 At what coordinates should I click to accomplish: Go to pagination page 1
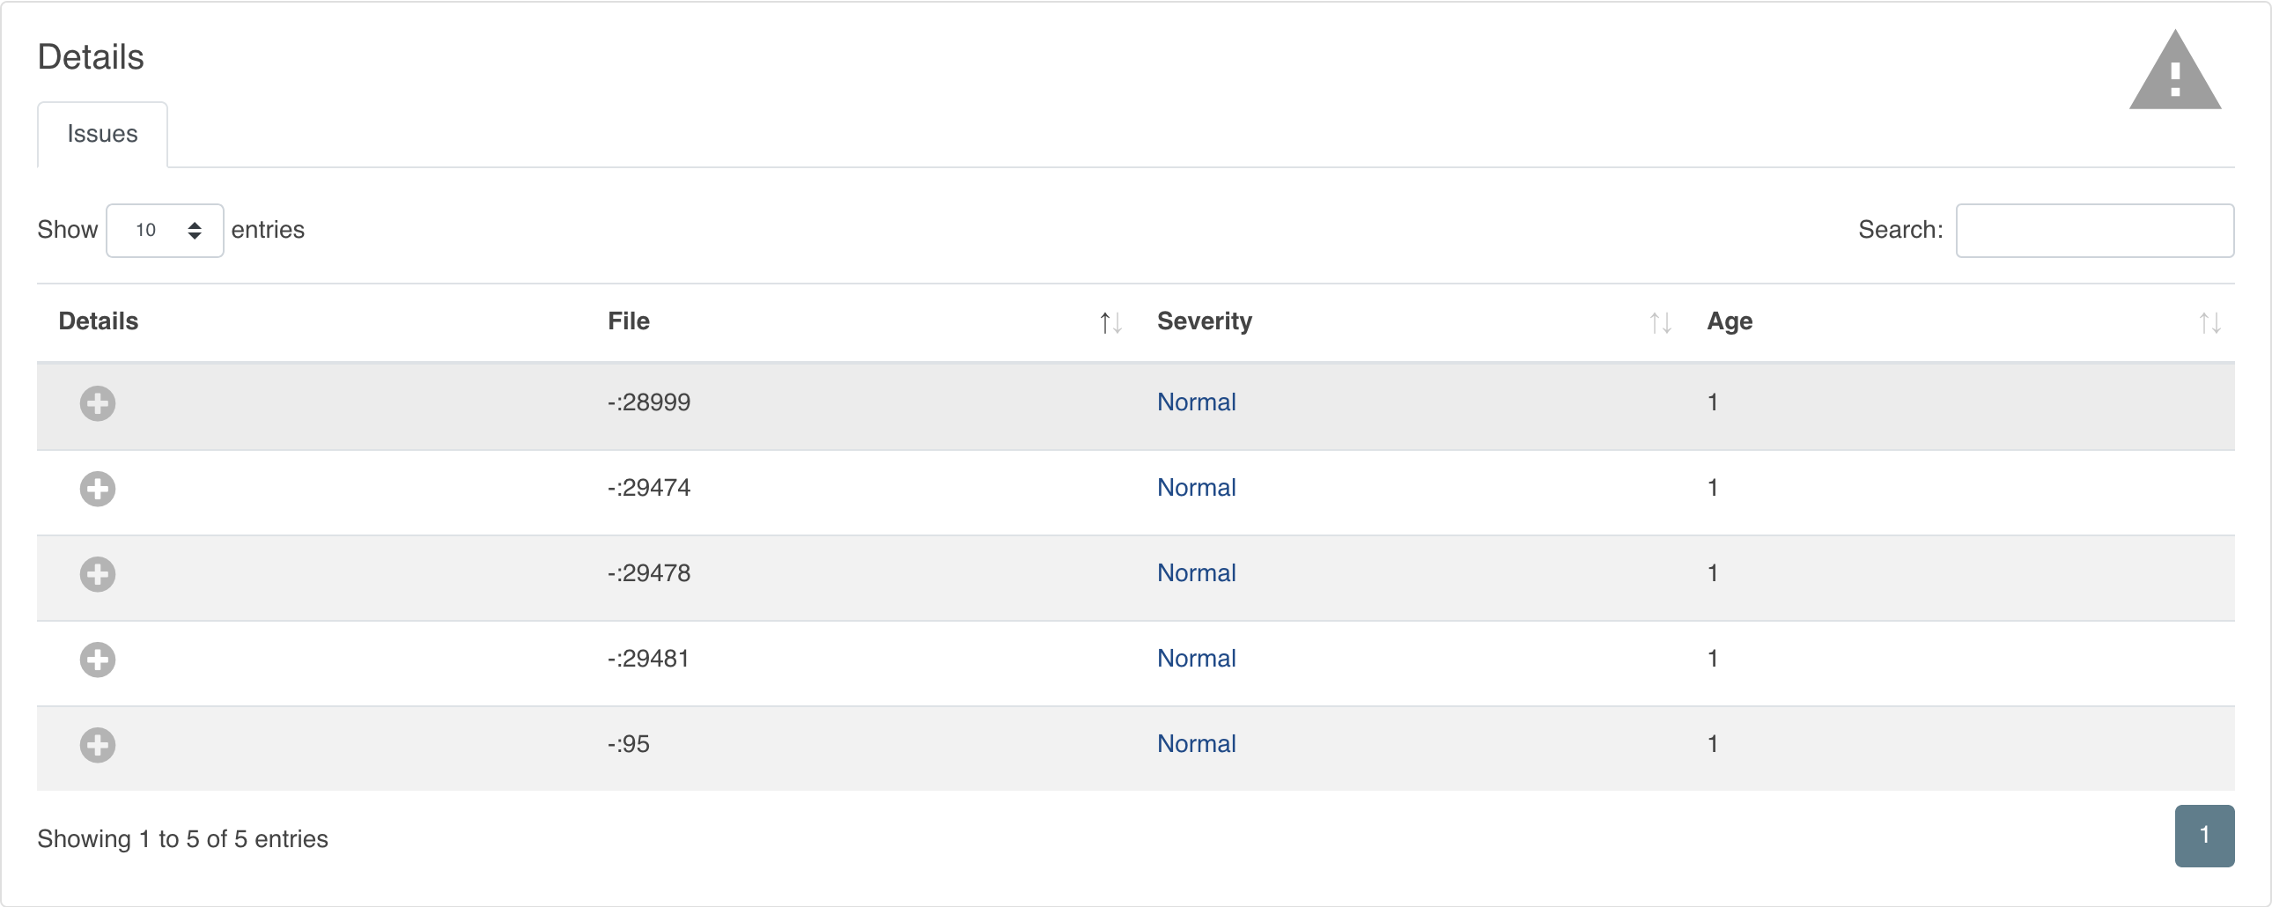[x=2203, y=835]
